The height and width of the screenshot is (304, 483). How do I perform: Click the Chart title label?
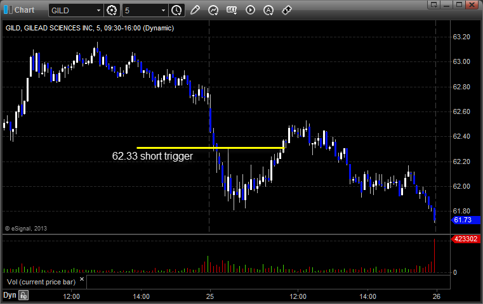coord(24,10)
